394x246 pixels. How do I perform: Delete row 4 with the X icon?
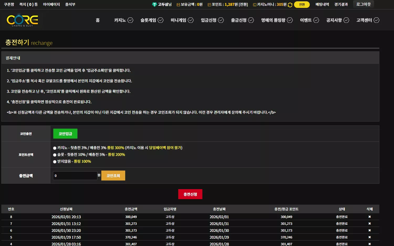point(370,244)
